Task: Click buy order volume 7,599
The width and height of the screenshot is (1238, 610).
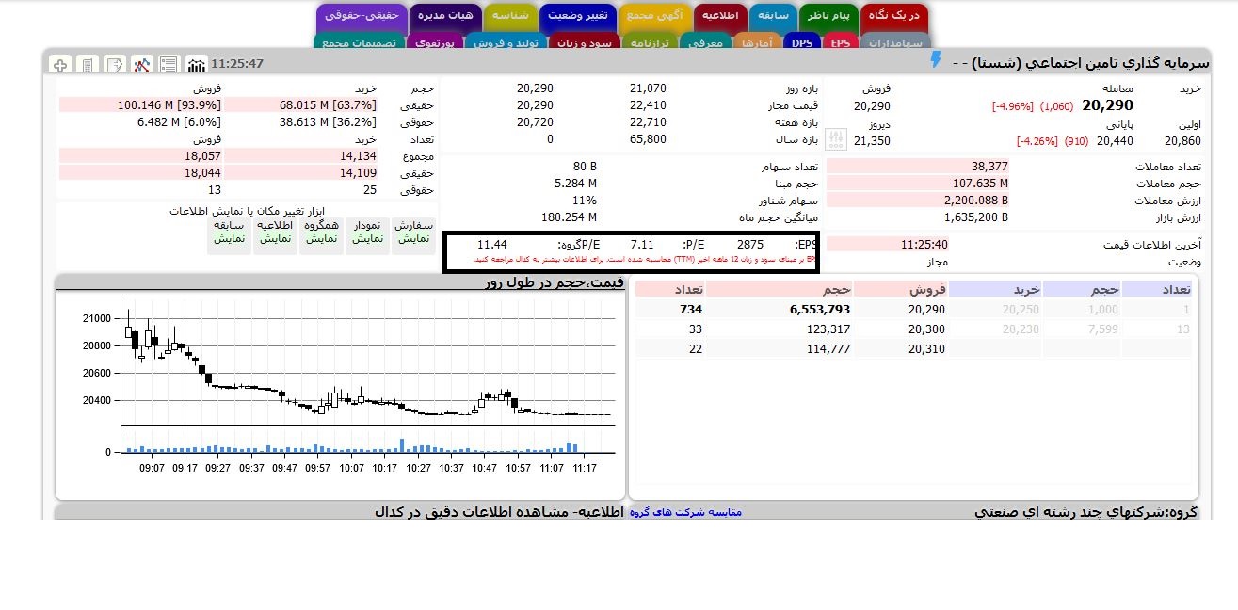Action: point(1103,329)
